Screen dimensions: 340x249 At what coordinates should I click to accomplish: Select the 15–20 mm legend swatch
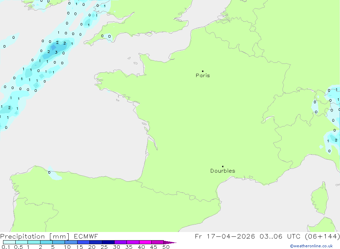coord(84,242)
